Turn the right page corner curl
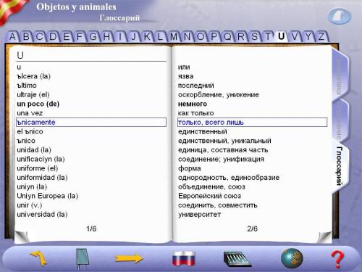362x272 pixels. coord(324,237)
